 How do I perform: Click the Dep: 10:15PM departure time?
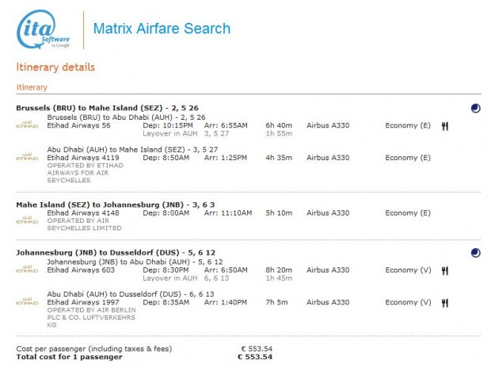tap(168, 125)
